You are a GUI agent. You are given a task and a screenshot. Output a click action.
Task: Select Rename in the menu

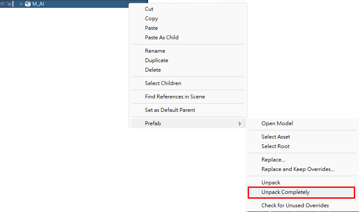(155, 51)
